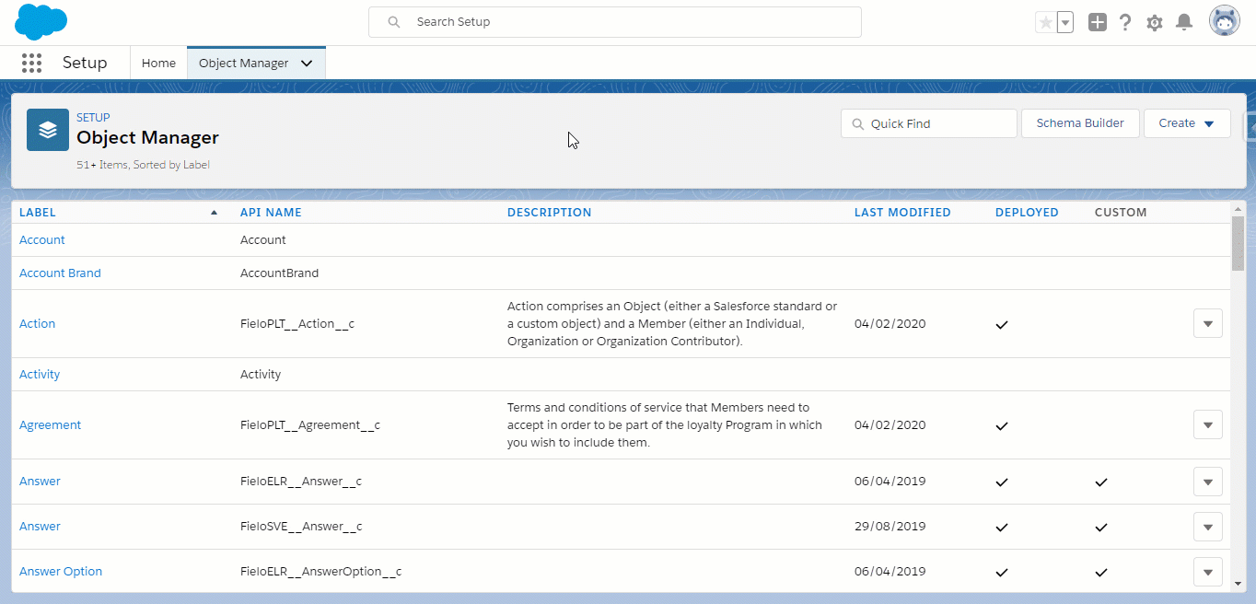Open row actions for FieloELR__Answer__c

(1208, 482)
